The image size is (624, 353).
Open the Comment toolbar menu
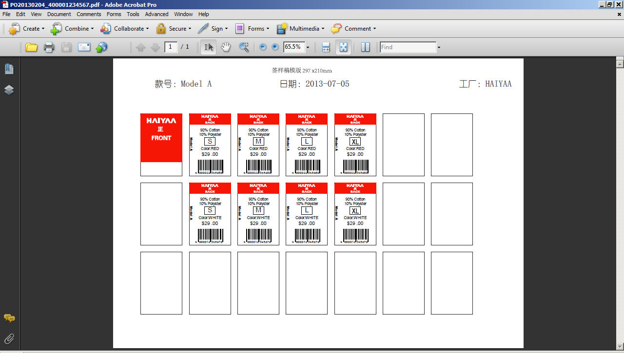point(353,29)
